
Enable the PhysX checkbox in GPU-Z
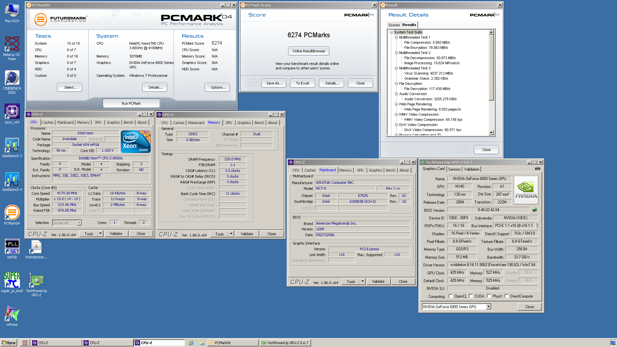489,296
